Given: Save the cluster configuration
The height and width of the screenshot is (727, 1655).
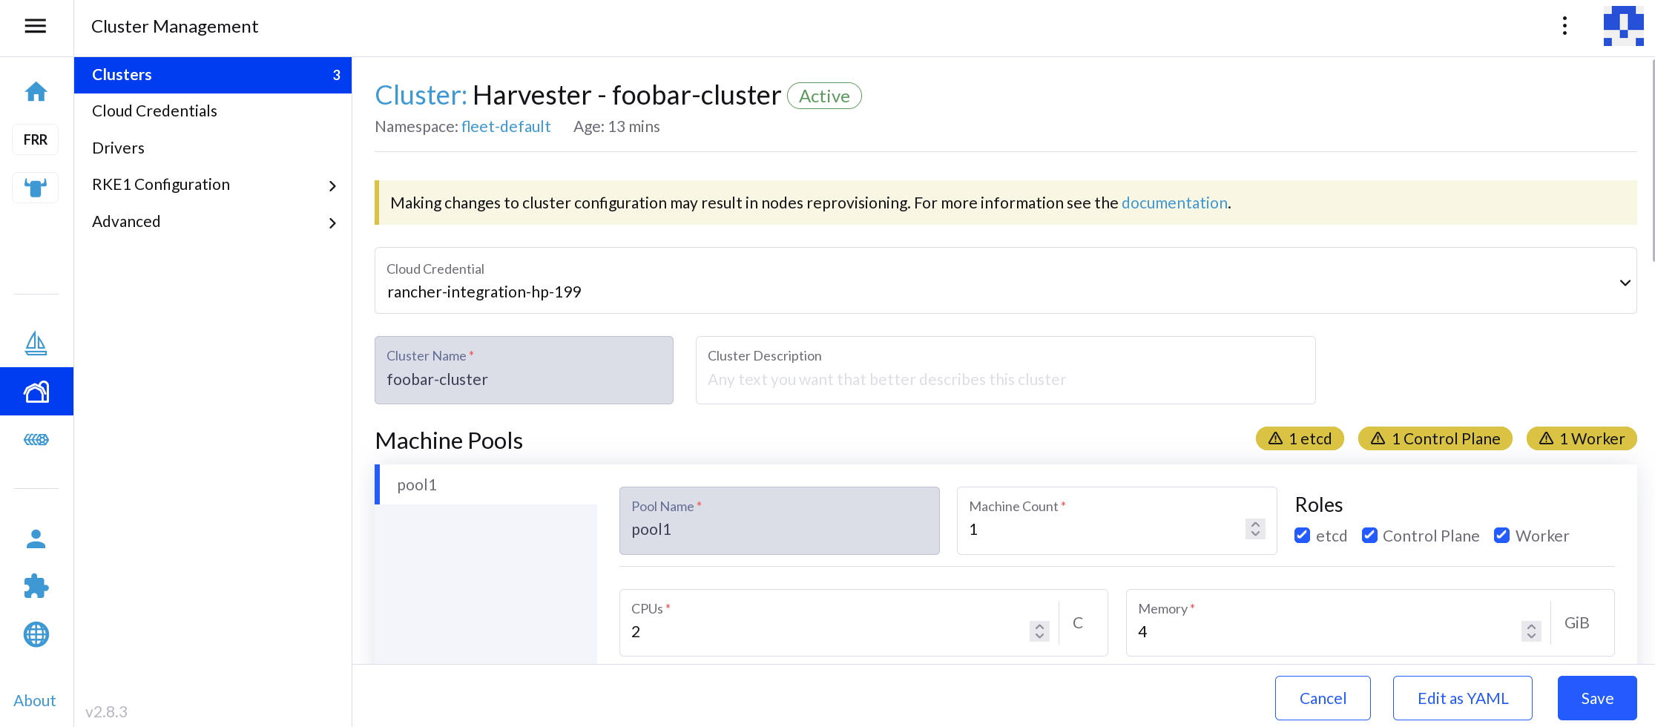Looking at the screenshot, I should tap(1597, 698).
